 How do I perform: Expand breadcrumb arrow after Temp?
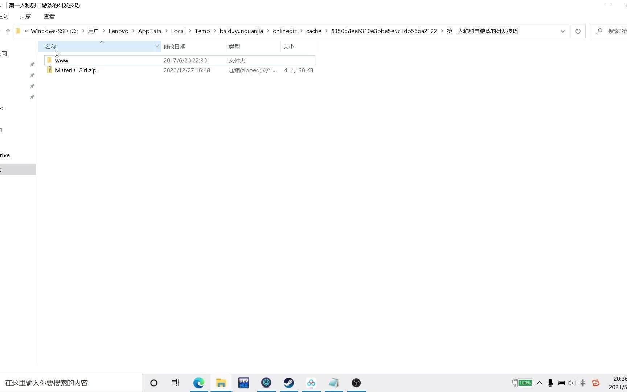tap(215, 31)
